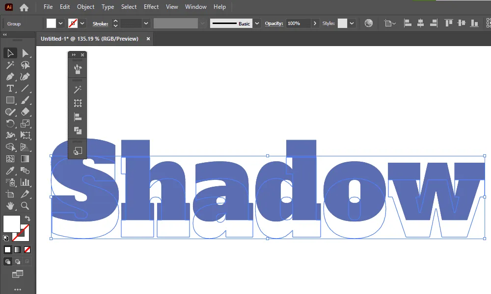
Task: Open Basic brush definition dropdown
Action: coord(257,24)
